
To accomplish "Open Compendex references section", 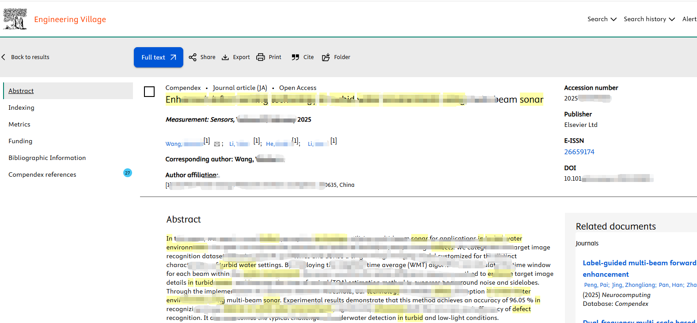I will tap(42, 174).
